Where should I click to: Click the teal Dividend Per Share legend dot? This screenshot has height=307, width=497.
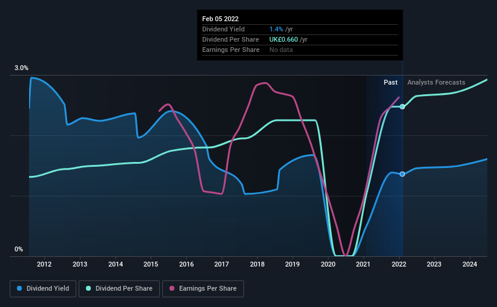point(88,288)
